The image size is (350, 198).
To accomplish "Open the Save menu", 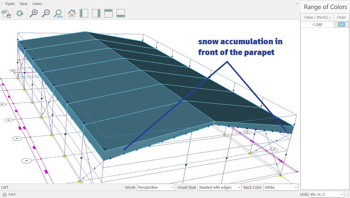I will [x=23, y=4].
